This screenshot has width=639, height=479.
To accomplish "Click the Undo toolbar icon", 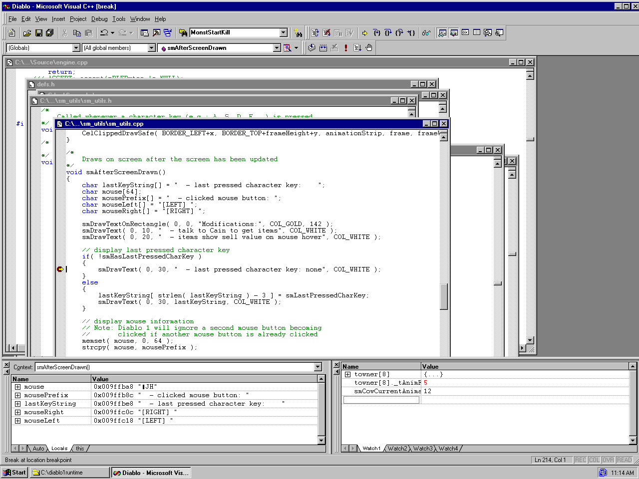I will pos(104,33).
